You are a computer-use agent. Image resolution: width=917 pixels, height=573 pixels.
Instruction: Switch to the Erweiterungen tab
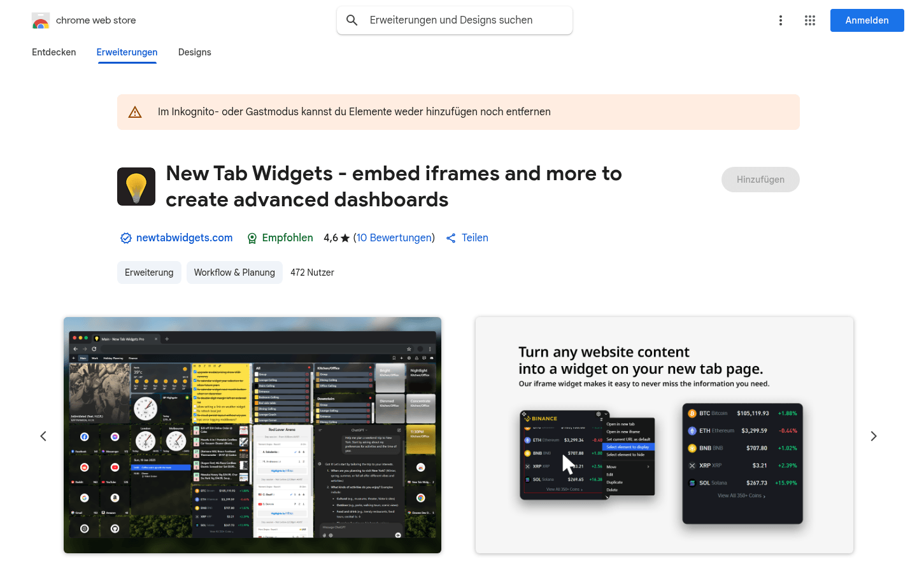pyautogui.click(x=127, y=52)
